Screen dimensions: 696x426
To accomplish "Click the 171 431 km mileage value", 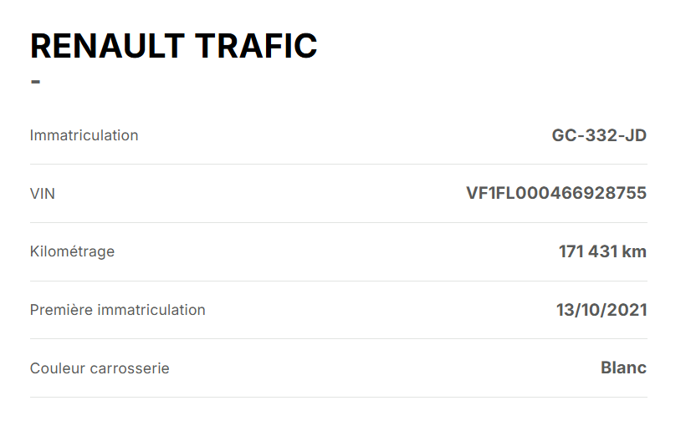I will pos(602,251).
